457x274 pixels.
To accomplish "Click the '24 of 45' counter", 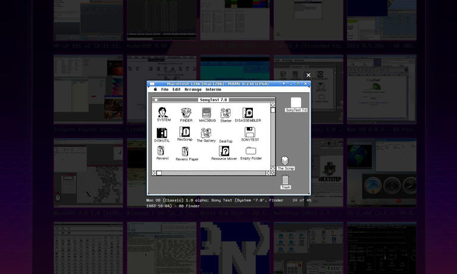I will 302,200.
